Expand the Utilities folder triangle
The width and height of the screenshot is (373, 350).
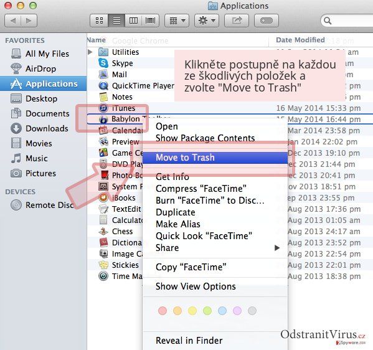[x=90, y=52]
